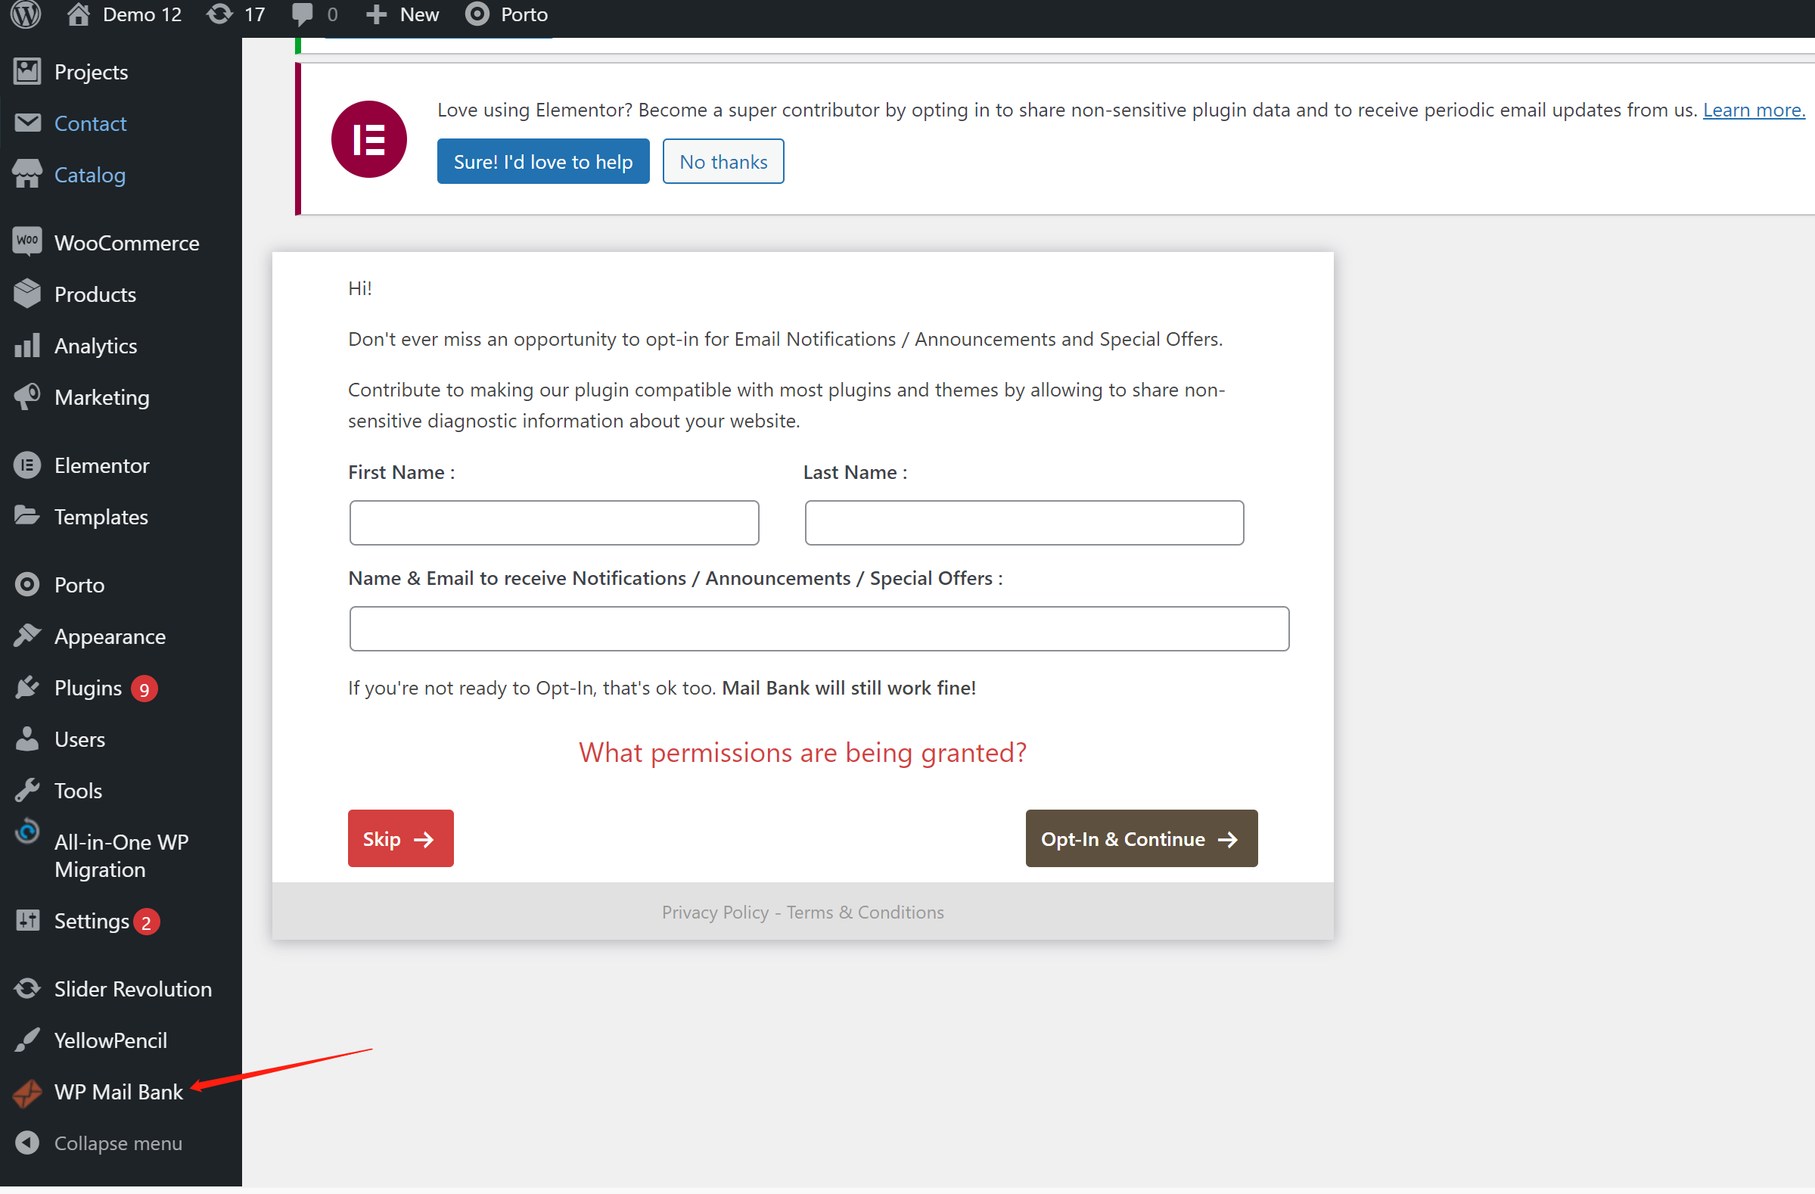Click the Collapse menu arrow icon
The height and width of the screenshot is (1194, 1815).
tap(27, 1143)
